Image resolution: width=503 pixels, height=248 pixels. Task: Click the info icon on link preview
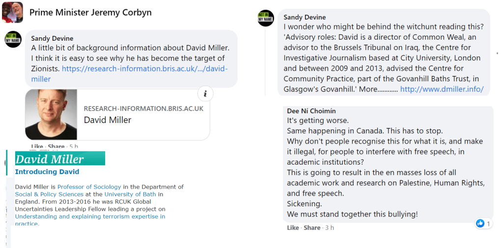click(x=205, y=94)
